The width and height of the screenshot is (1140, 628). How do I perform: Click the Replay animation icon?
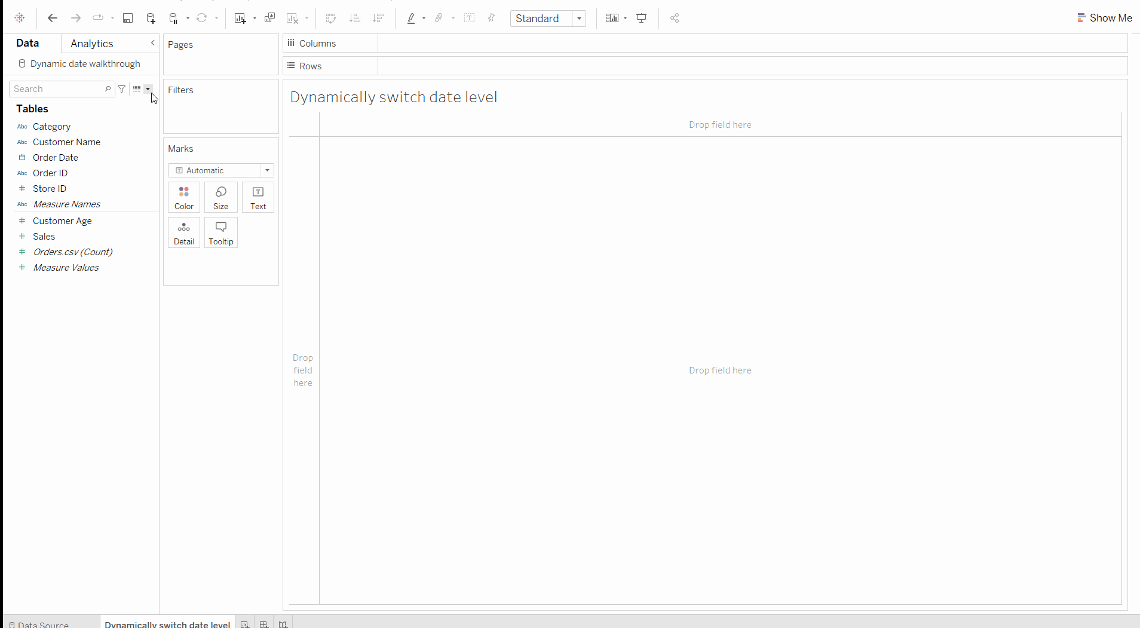(98, 18)
